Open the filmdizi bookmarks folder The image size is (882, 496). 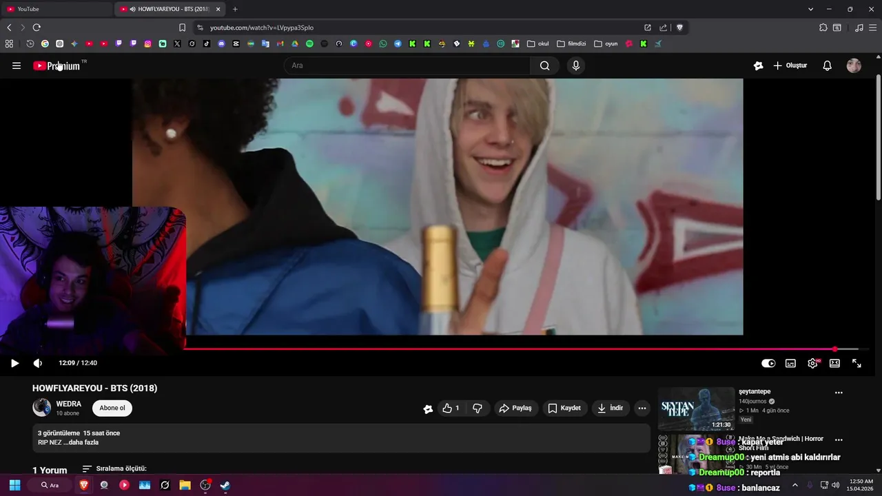click(571, 43)
